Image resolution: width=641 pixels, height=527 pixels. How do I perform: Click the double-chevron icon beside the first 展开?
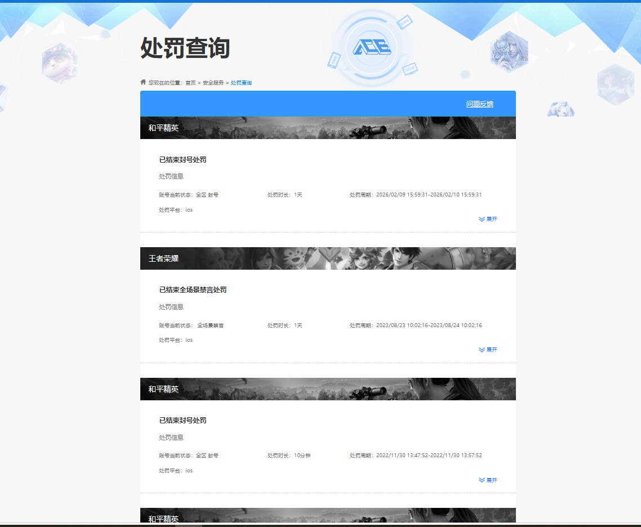(481, 219)
